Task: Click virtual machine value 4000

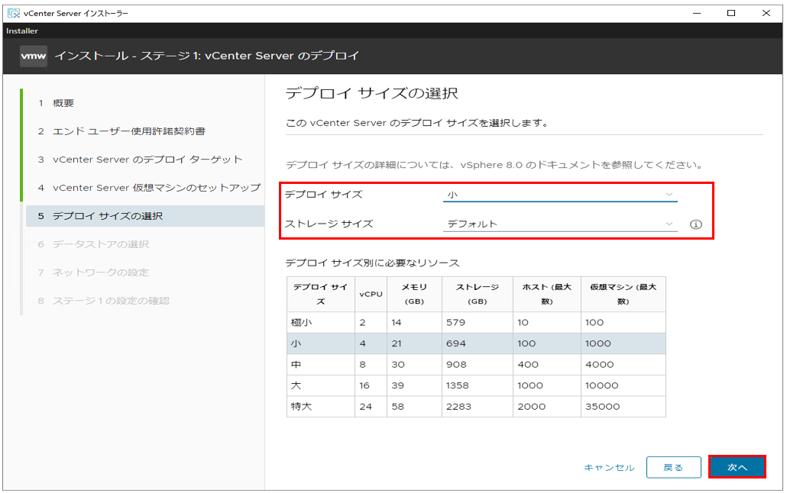Action: pyautogui.click(x=599, y=365)
